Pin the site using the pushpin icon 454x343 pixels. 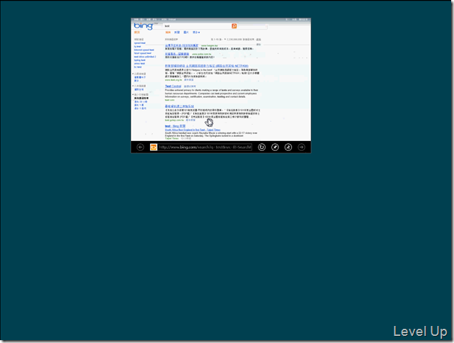pyautogui.click(x=275, y=147)
